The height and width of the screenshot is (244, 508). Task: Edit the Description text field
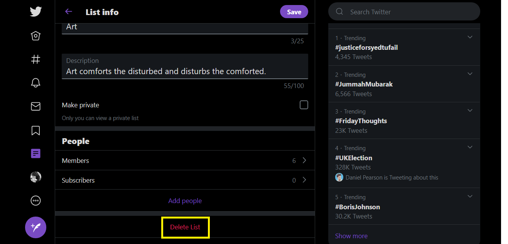click(185, 66)
